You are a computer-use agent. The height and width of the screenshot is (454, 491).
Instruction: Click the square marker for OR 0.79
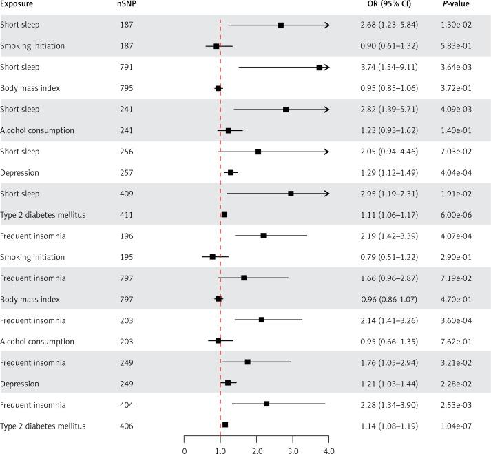(x=213, y=257)
